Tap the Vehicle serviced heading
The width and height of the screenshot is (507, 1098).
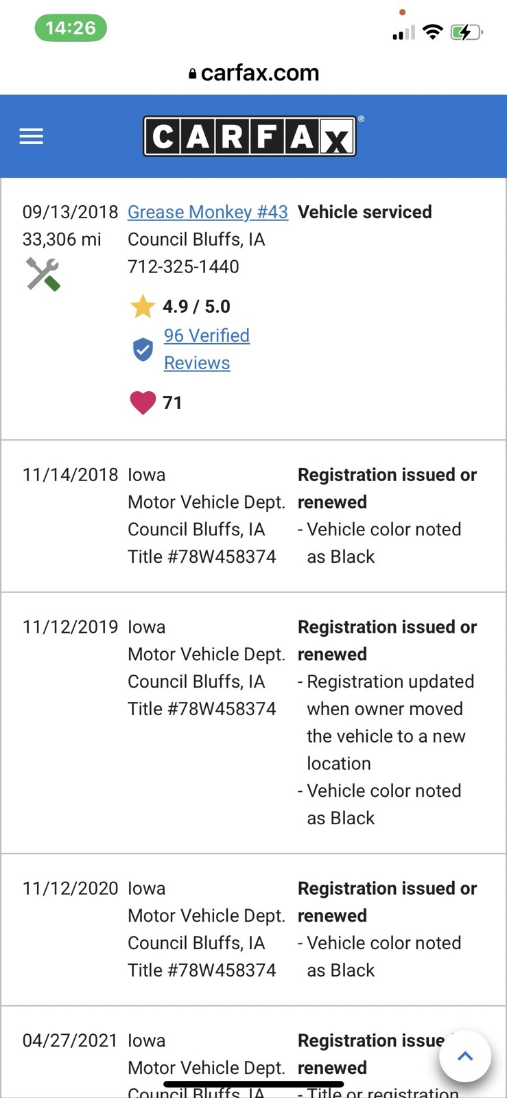(x=364, y=212)
